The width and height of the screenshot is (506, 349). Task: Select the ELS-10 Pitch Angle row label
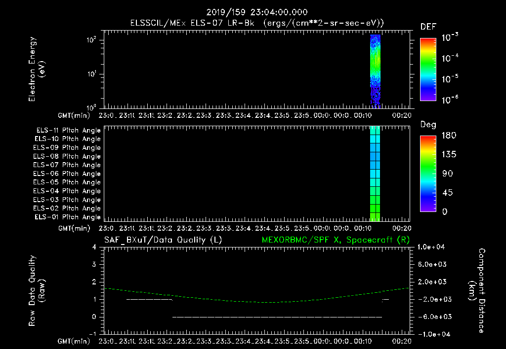click(68, 139)
